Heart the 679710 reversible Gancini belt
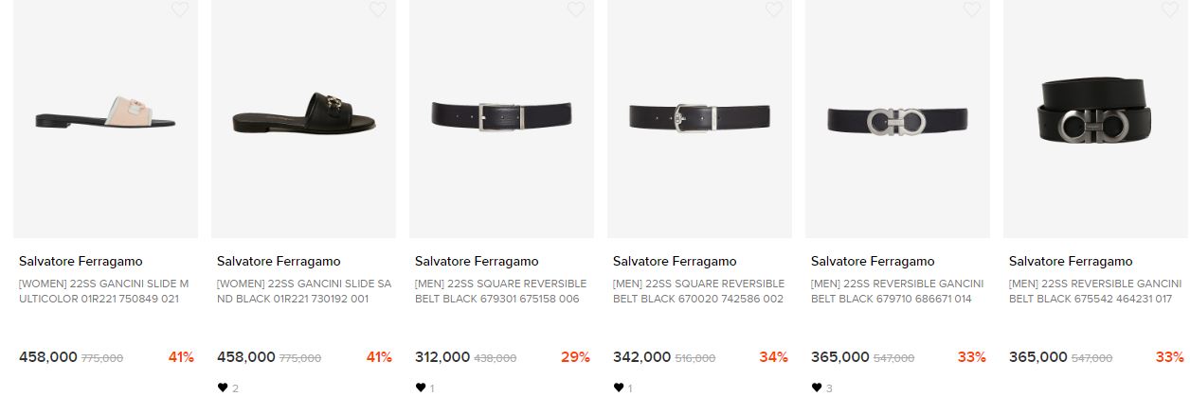This screenshot has width=1190, height=396. click(971, 9)
